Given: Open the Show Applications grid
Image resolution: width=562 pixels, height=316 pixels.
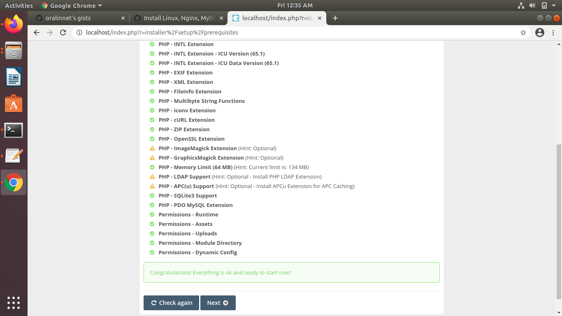Looking at the screenshot, I should [x=14, y=303].
